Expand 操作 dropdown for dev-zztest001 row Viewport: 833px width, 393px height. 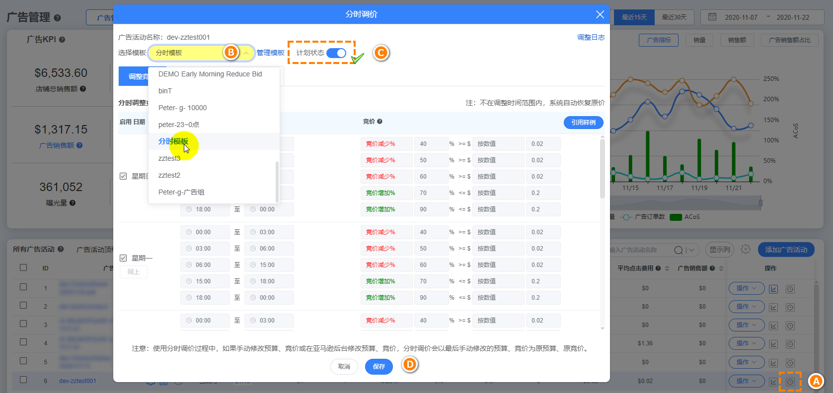[747, 381]
